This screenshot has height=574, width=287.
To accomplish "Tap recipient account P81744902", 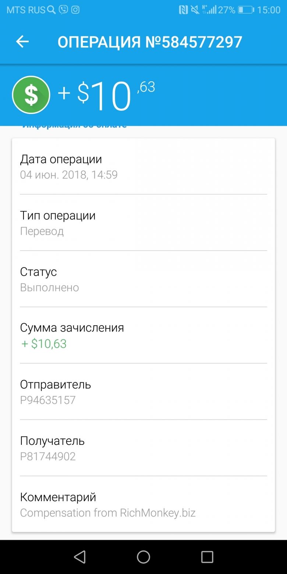I will click(x=48, y=456).
